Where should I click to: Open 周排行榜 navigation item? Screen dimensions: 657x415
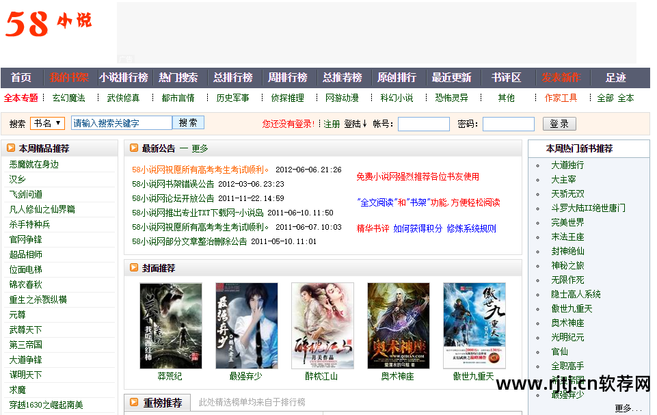coord(287,77)
